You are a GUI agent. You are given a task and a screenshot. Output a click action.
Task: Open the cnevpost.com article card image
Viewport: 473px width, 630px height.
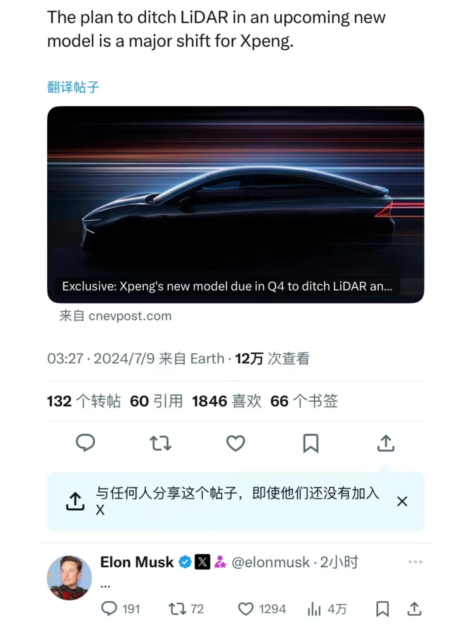pos(236,204)
